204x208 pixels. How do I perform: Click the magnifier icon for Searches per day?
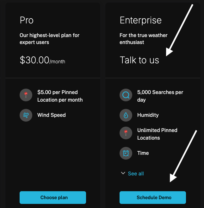click(x=126, y=96)
